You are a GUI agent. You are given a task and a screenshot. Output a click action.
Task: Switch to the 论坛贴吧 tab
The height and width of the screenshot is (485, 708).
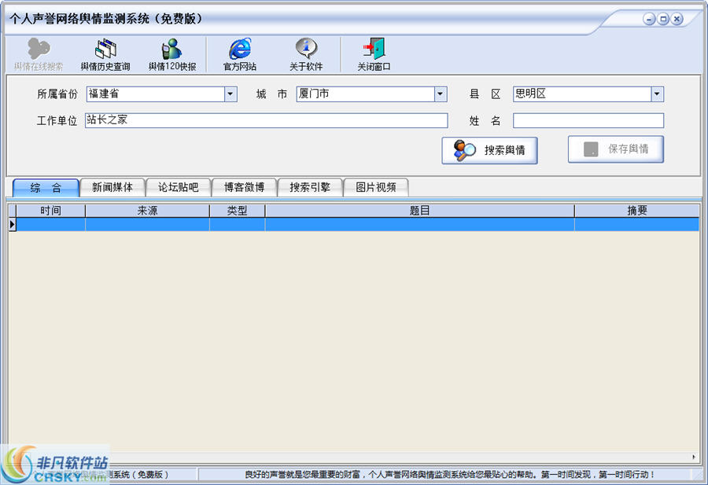coord(179,187)
